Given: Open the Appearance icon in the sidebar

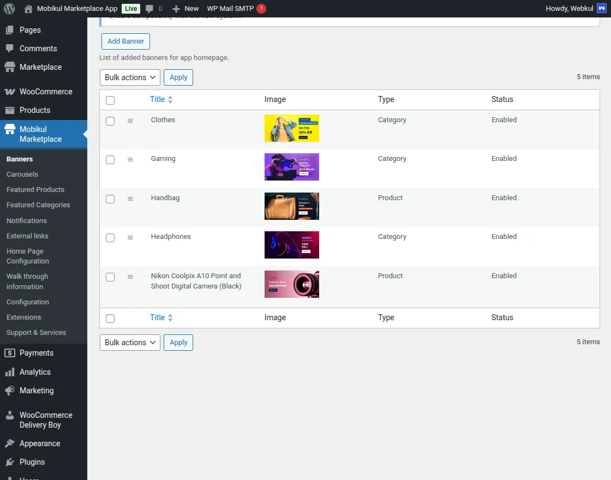Looking at the screenshot, I should (10, 443).
